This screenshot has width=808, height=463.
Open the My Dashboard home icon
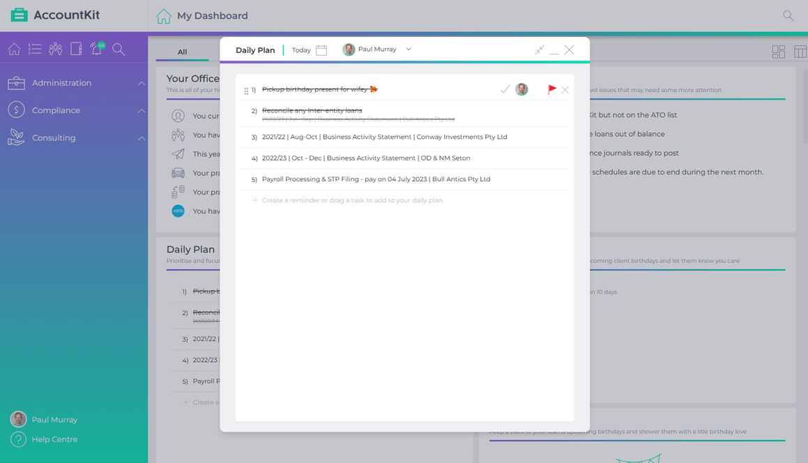[x=163, y=16]
